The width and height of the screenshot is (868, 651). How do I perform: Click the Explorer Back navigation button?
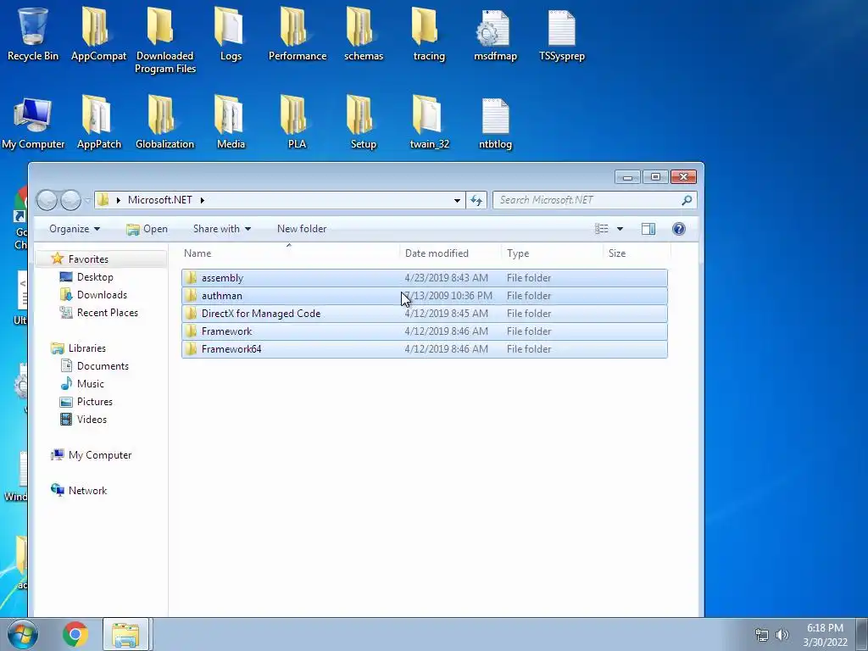click(47, 200)
